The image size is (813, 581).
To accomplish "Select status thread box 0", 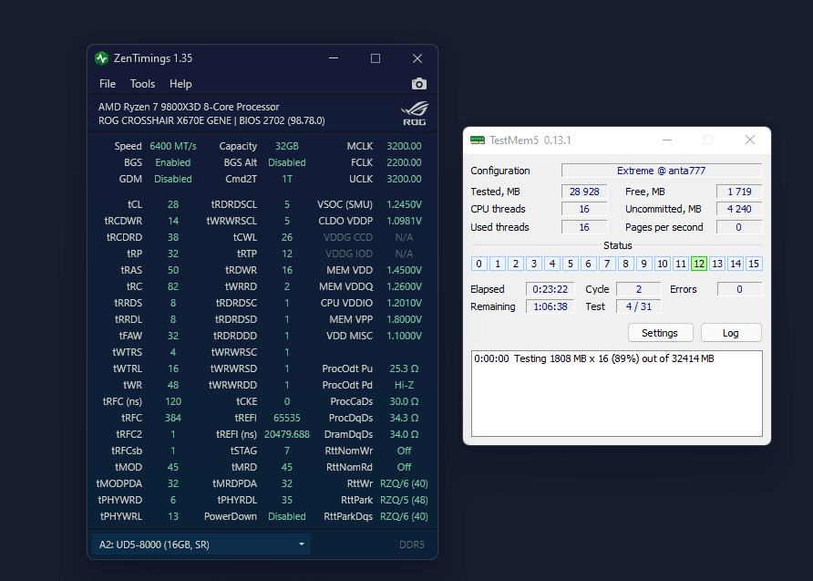I will coord(479,264).
